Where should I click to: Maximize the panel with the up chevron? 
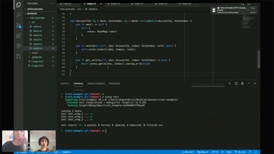pos(249,83)
